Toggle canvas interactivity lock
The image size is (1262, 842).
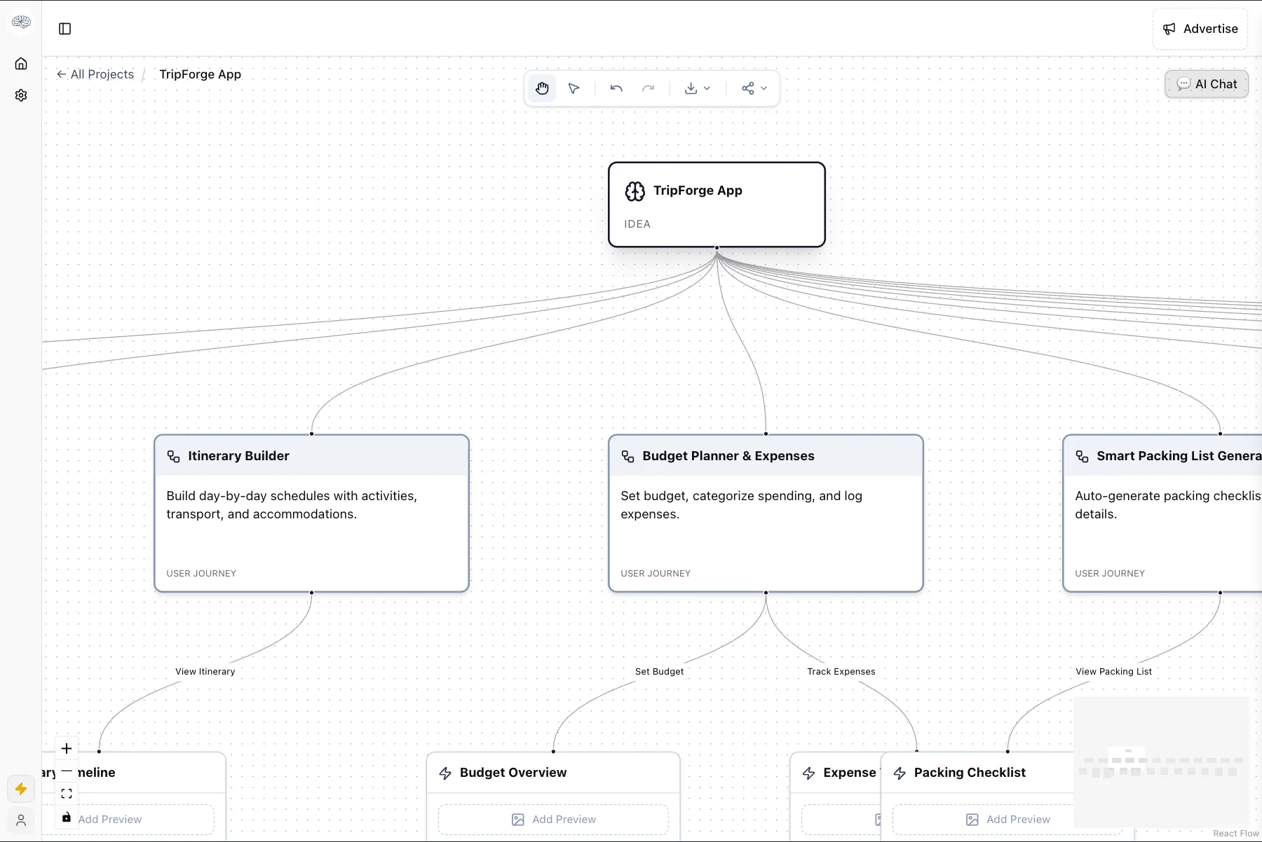[67, 817]
